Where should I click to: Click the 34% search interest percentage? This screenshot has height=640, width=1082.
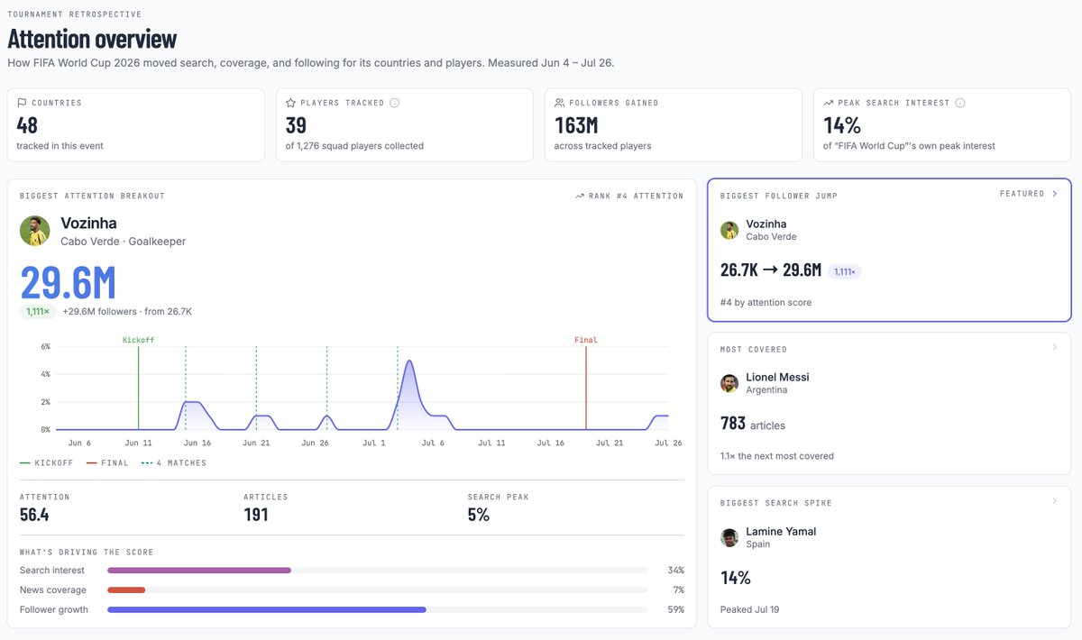(675, 571)
